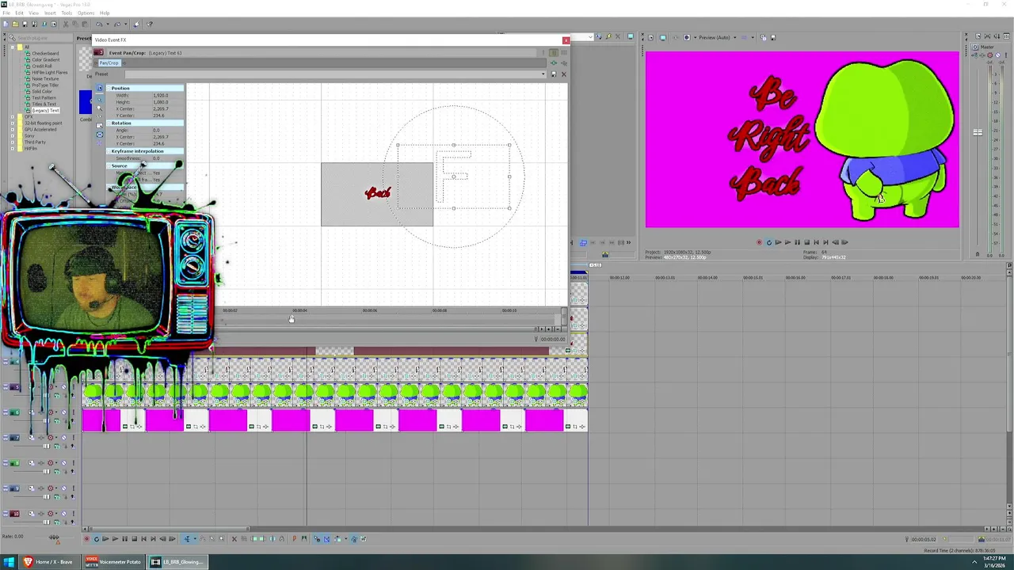
Task: Open Track Motion on track 7
Action: pyautogui.click(x=32, y=437)
